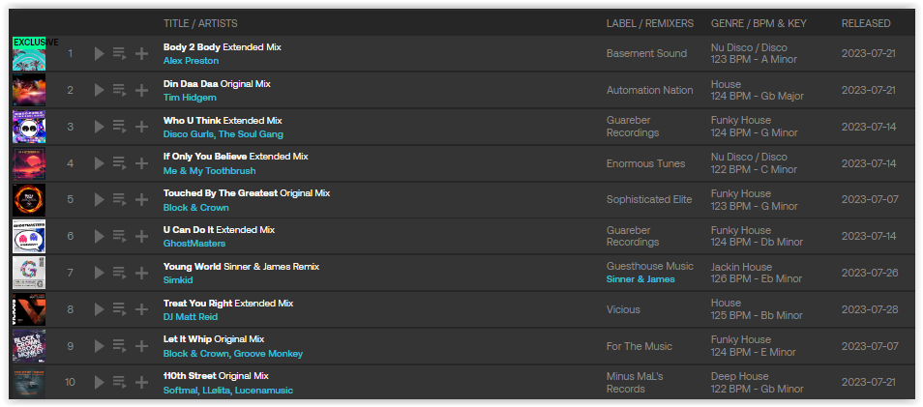Open Sinner & James remixer link
Screen dimensions: 923x407
pos(640,279)
